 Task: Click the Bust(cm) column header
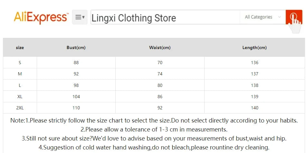(76, 47)
